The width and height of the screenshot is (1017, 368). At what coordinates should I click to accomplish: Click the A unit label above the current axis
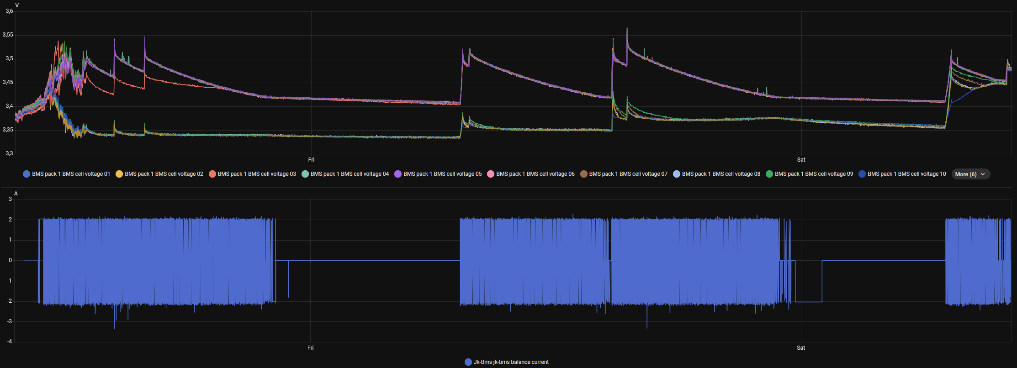[x=16, y=194]
